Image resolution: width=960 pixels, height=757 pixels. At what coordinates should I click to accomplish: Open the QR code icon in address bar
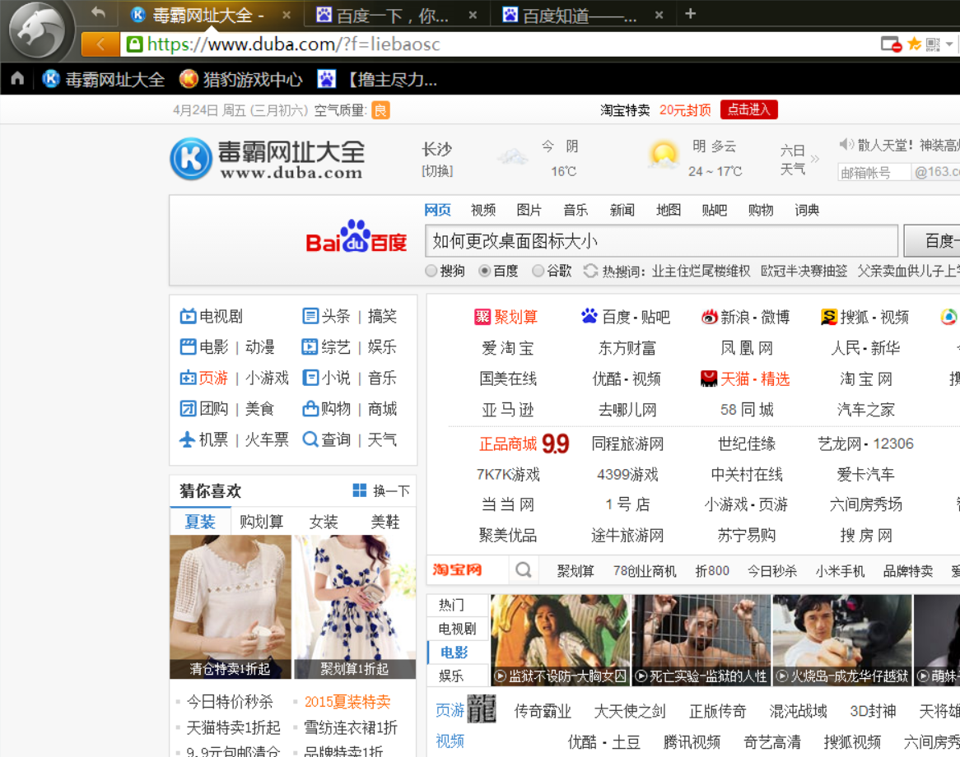click(x=933, y=44)
